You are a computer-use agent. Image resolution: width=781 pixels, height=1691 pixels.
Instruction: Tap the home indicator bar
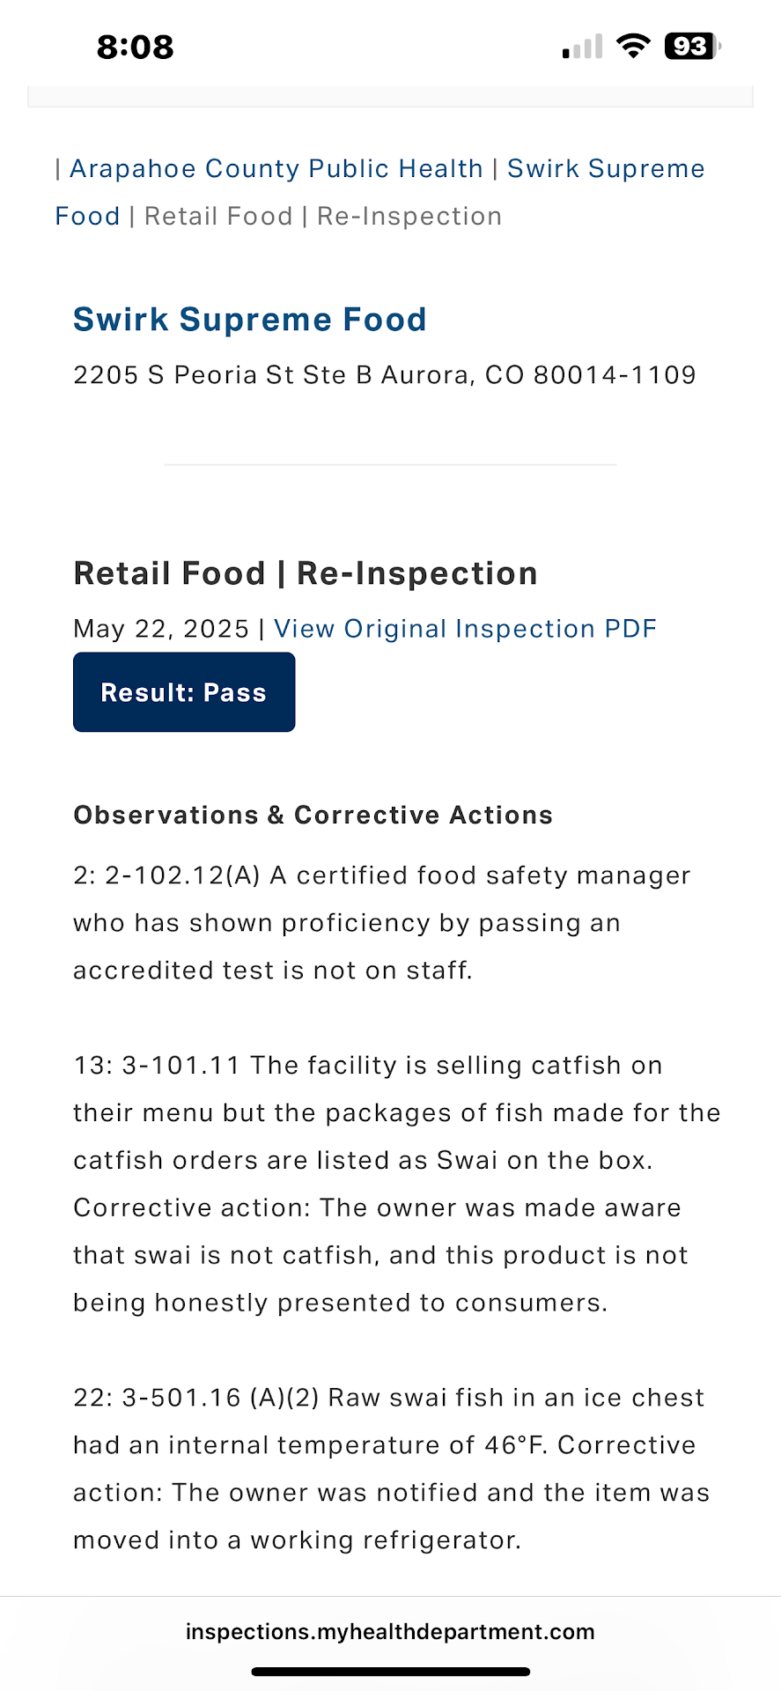click(390, 1671)
